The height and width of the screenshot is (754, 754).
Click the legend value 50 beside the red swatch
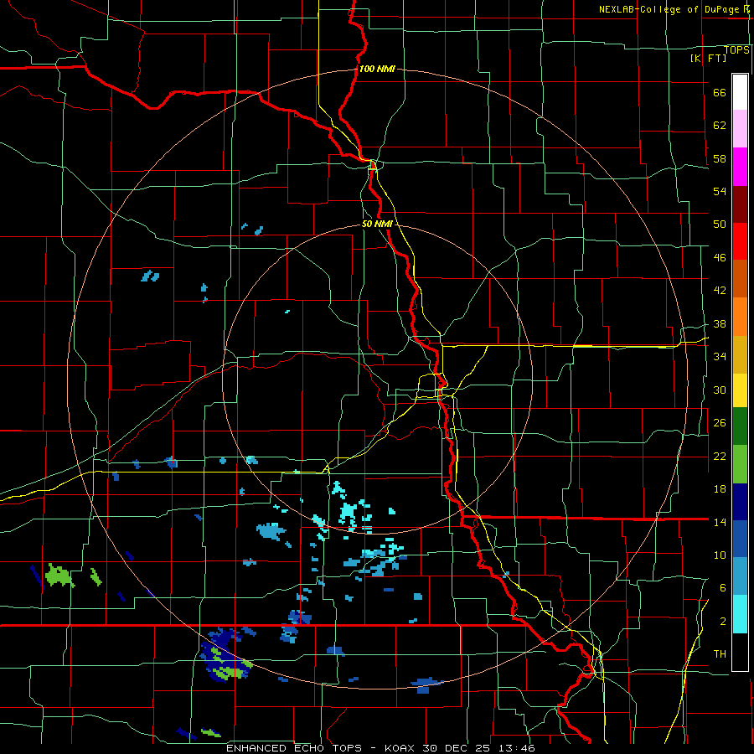point(720,225)
